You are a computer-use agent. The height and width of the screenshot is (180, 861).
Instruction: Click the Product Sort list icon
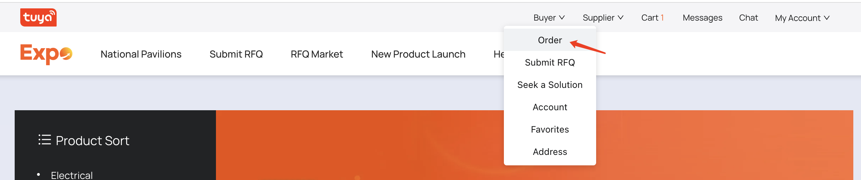point(45,140)
